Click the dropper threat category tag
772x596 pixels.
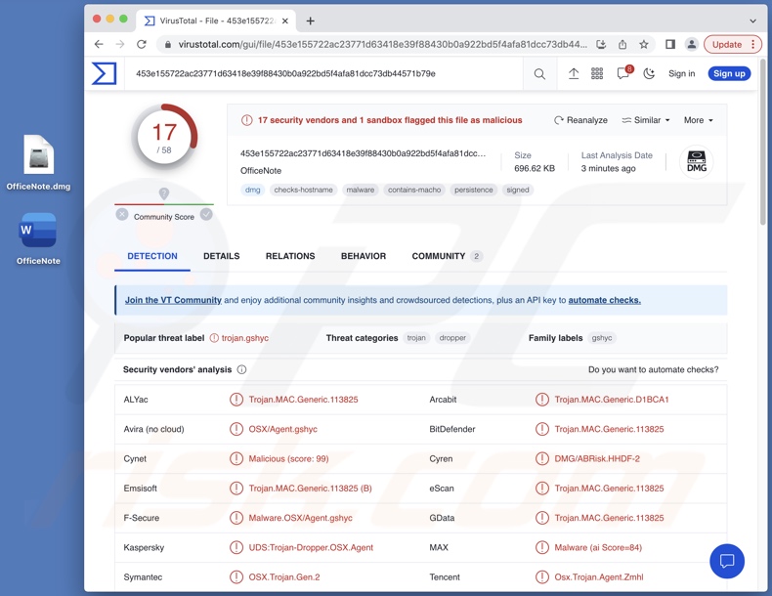[452, 338]
